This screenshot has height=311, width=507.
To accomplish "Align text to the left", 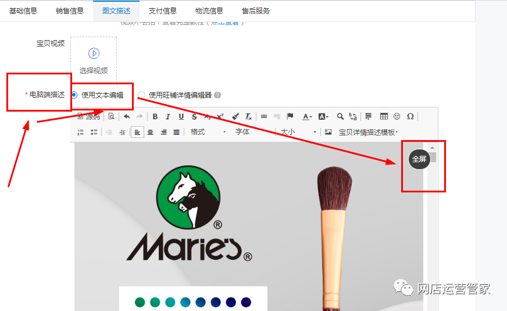I will 137,132.
